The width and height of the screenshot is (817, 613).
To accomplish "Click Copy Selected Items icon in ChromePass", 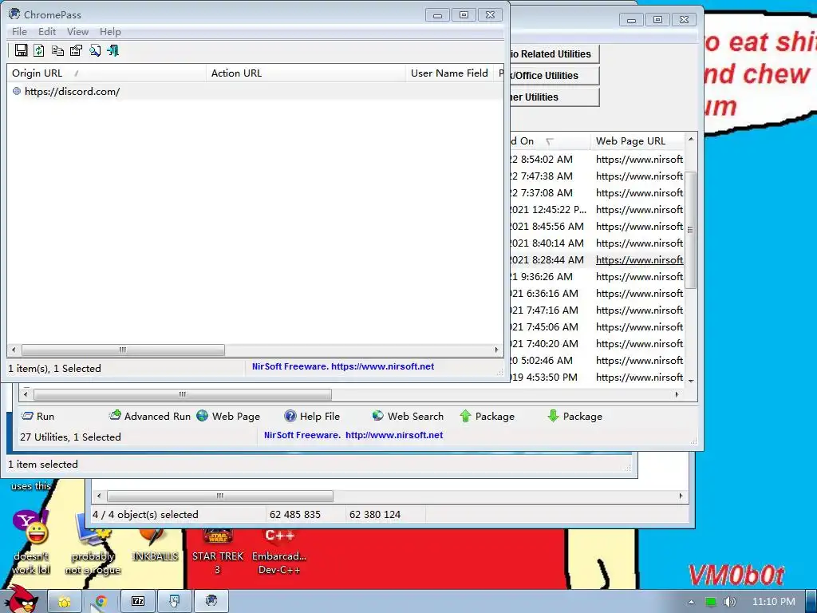I will pyautogui.click(x=57, y=50).
